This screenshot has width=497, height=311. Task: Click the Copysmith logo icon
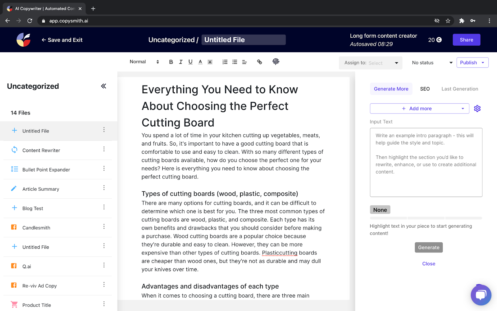click(x=23, y=40)
